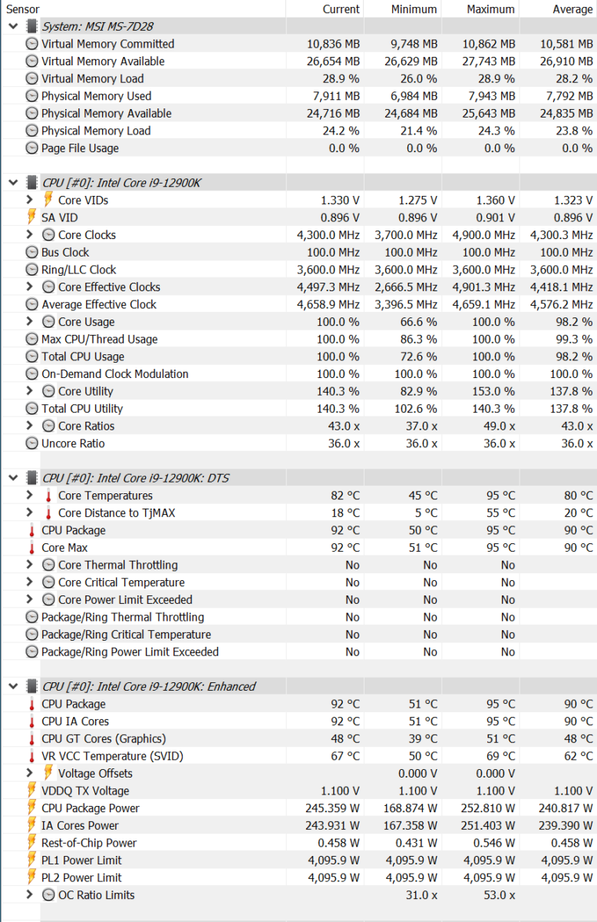Click the clock icon of Page File Usage
This screenshot has width=597, height=922.
[31, 148]
